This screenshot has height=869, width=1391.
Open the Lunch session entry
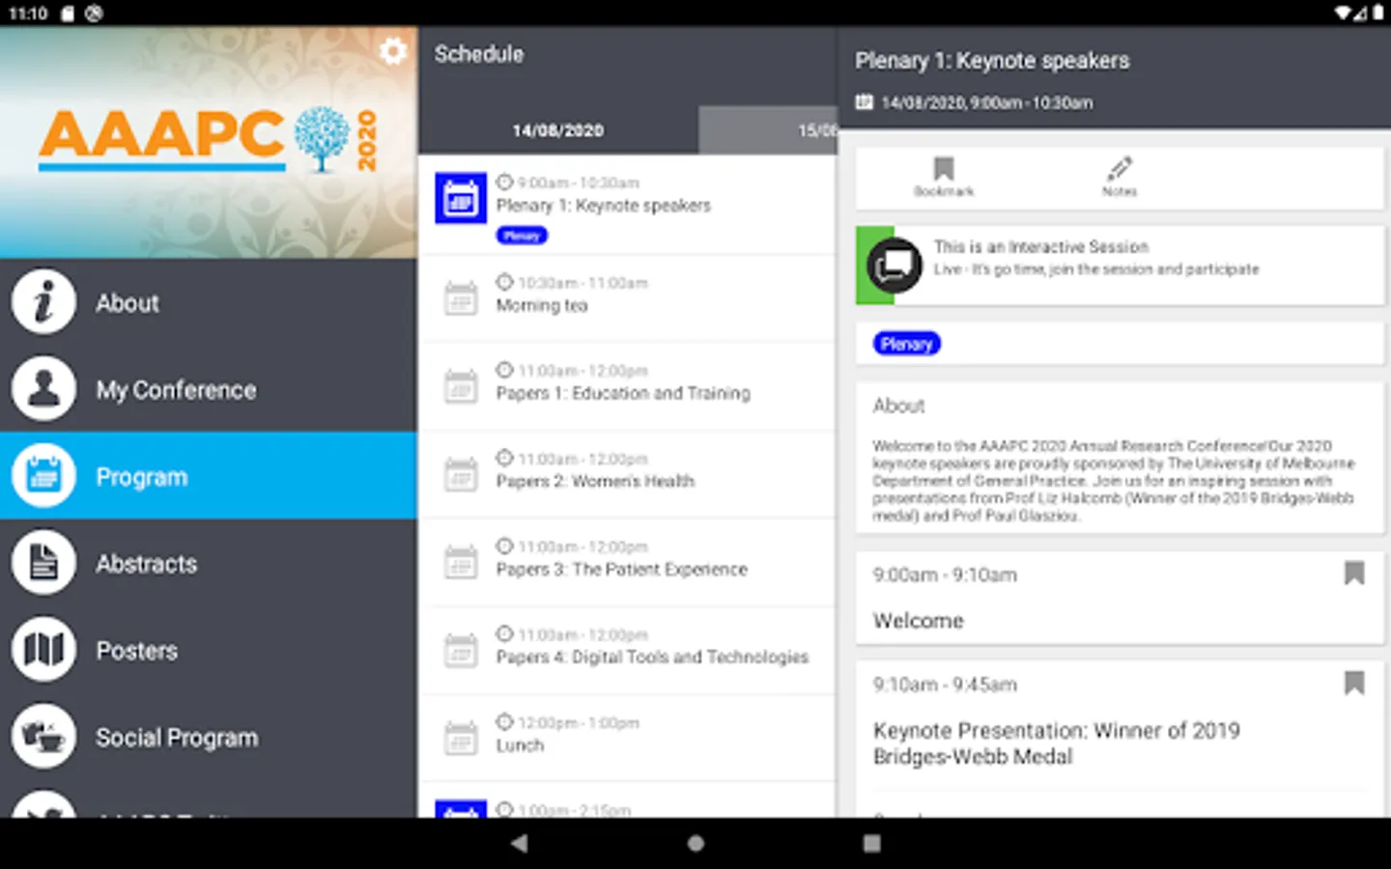[x=628, y=738]
